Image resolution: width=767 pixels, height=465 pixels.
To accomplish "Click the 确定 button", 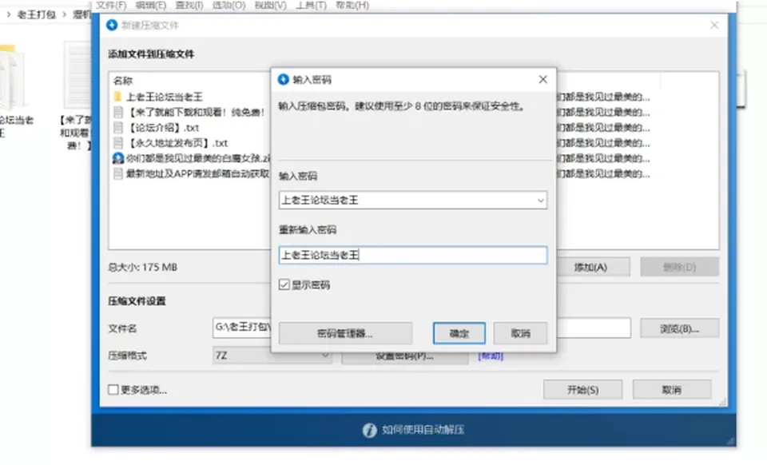I will (459, 333).
